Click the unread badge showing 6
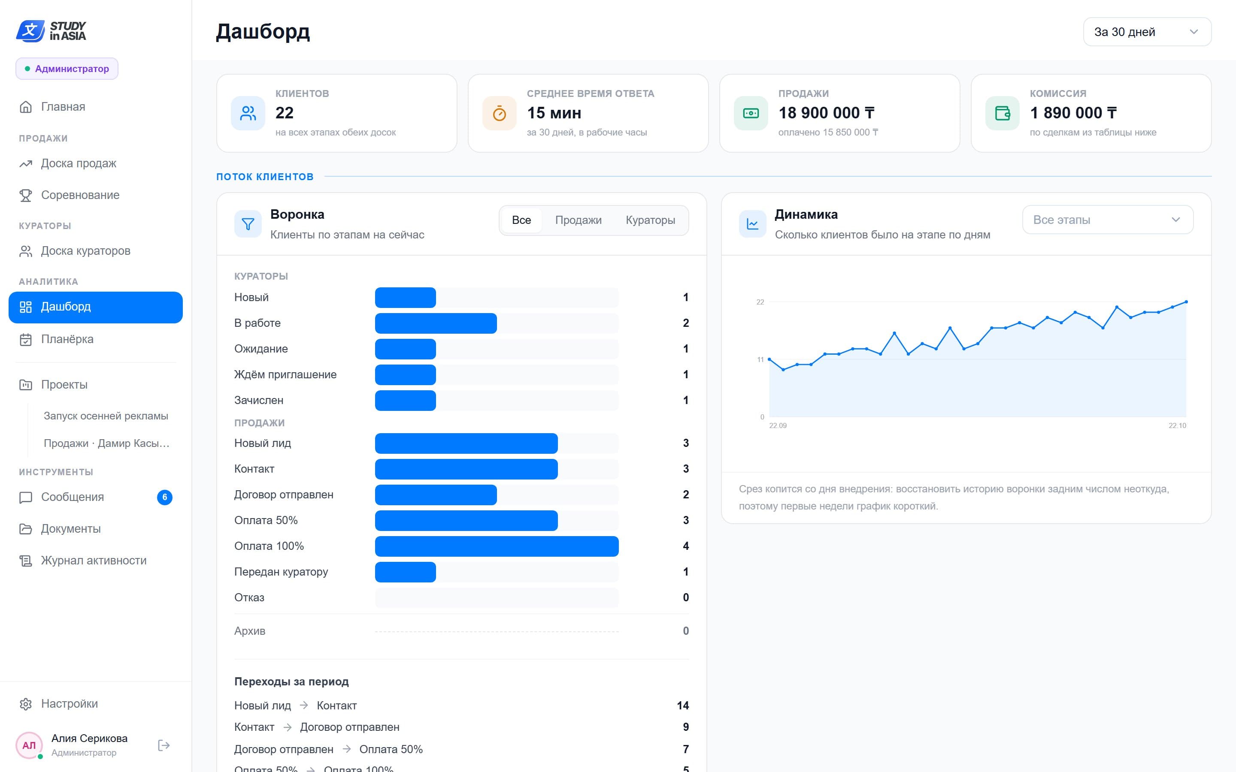Screen dimensions: 1236x772 (164, 498)
